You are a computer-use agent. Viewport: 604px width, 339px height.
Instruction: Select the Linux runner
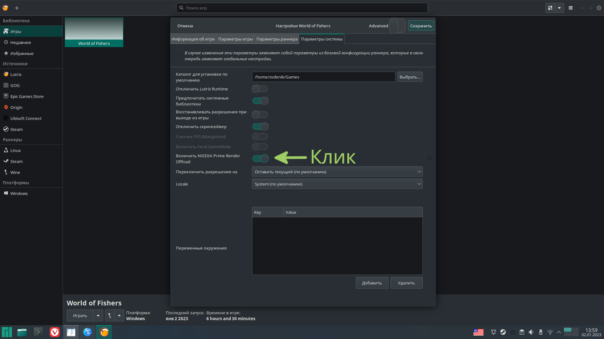[31, 150]
